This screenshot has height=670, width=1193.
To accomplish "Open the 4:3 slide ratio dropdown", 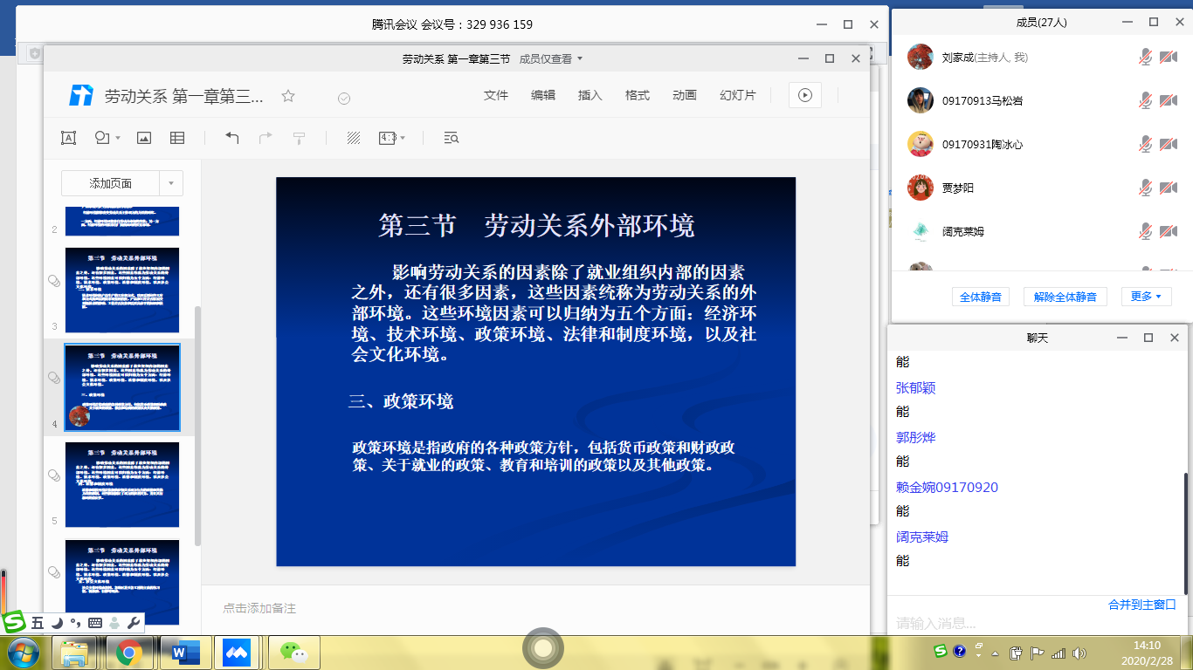I will [x=392, y=138].
